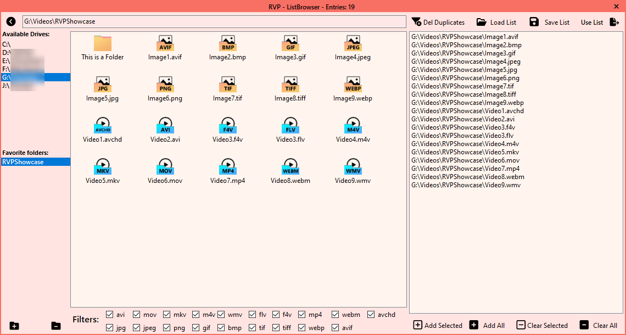
Task: Toggle the avchd filter checkbox
Action: click(371, 315)
